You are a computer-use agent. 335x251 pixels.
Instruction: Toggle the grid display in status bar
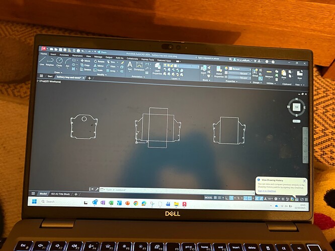(x=216, y=198)
